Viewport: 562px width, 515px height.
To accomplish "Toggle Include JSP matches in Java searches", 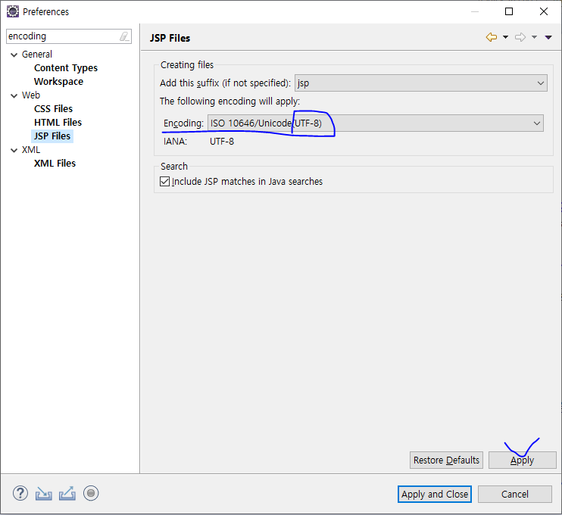I will tap(165, 181).
